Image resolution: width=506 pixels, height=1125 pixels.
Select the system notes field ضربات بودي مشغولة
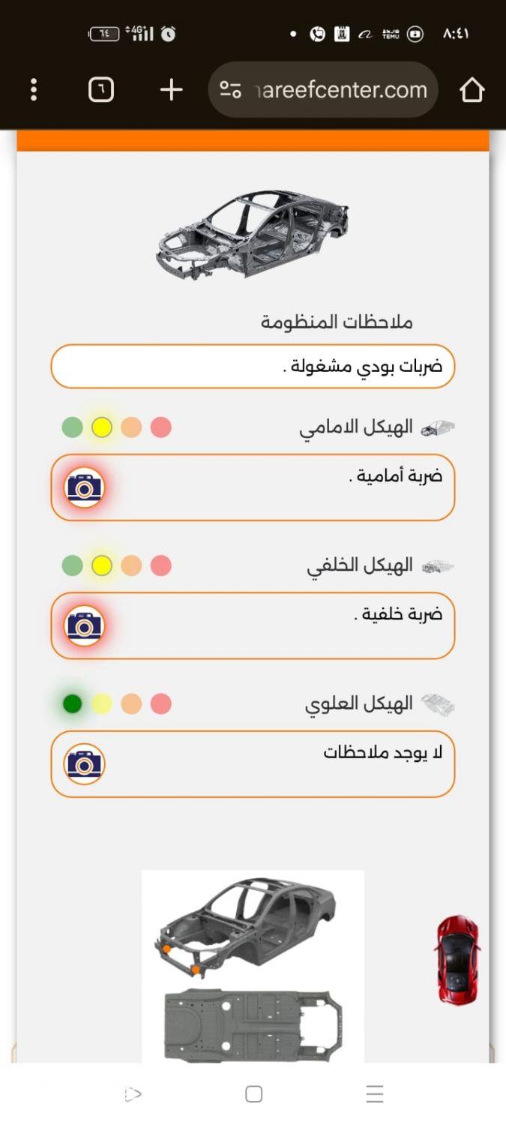click(x=253, y=366)
